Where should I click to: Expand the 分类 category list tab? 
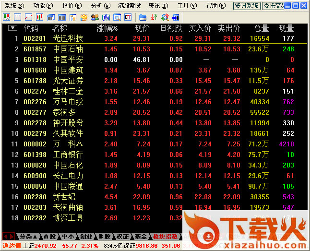(28, 236)
